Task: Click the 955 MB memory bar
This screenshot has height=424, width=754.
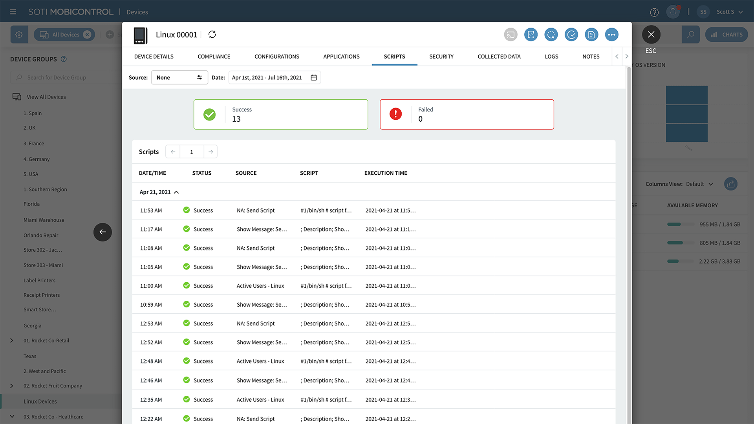Action: (681, 224)
